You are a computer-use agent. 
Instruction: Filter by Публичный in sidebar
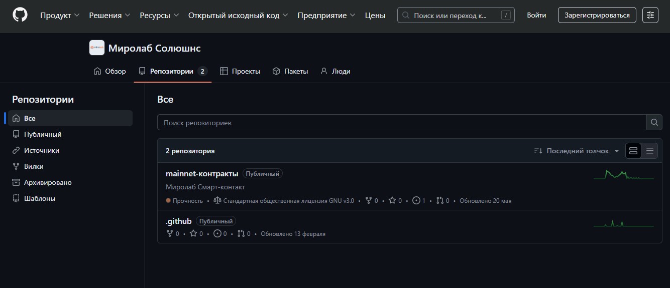(70, 134)
